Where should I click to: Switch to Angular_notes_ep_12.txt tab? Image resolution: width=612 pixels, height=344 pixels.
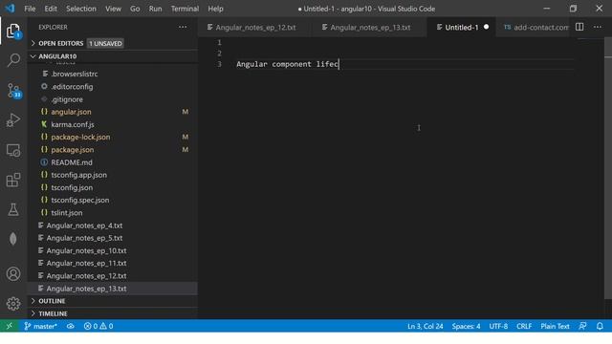point(254,28)
